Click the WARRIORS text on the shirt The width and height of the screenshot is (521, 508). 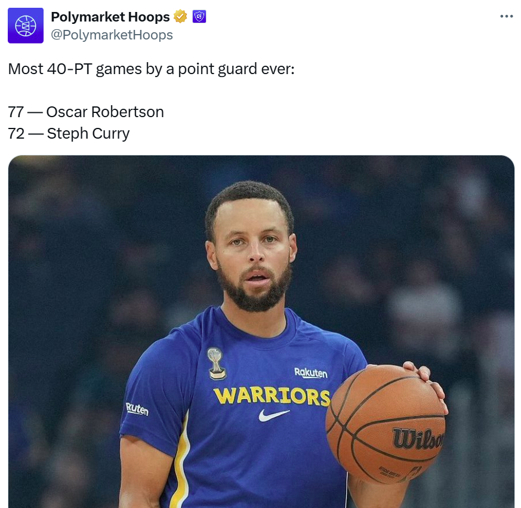pos(272,396)
